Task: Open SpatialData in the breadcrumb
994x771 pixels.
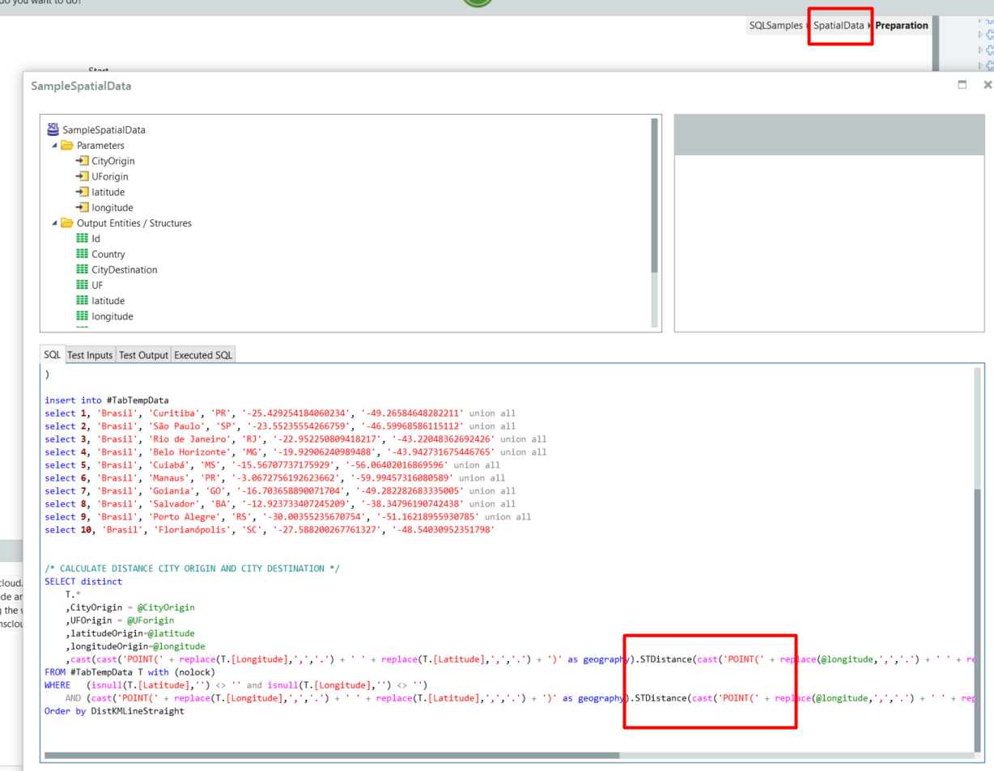Action: (839, 26)
